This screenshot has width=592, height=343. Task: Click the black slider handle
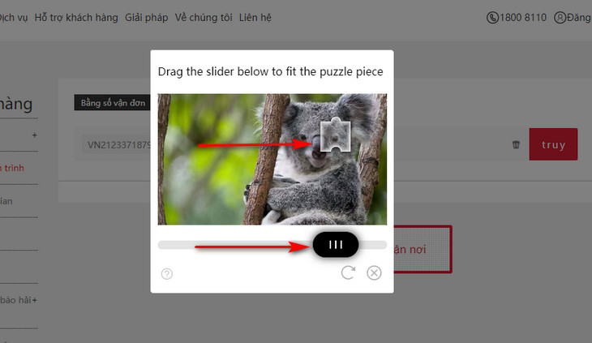(x=335, y=245)
